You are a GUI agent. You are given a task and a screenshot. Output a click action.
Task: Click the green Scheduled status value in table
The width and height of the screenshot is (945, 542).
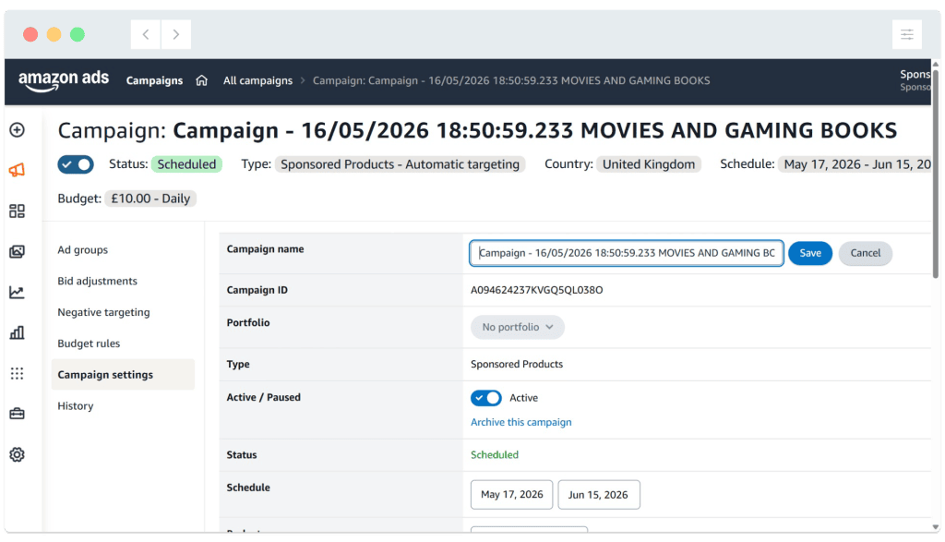[495, 454]
